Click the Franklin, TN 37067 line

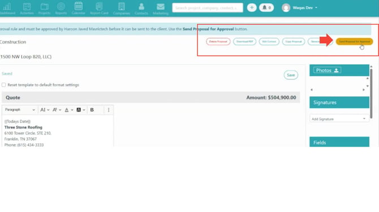[x=20, y=139]
